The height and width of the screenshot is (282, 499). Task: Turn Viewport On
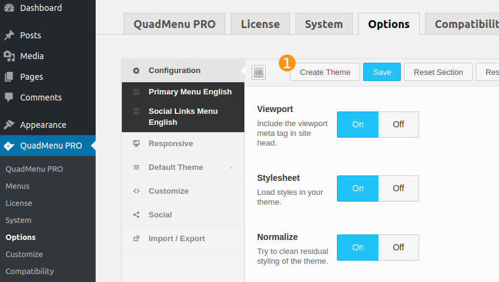(358, 124)
